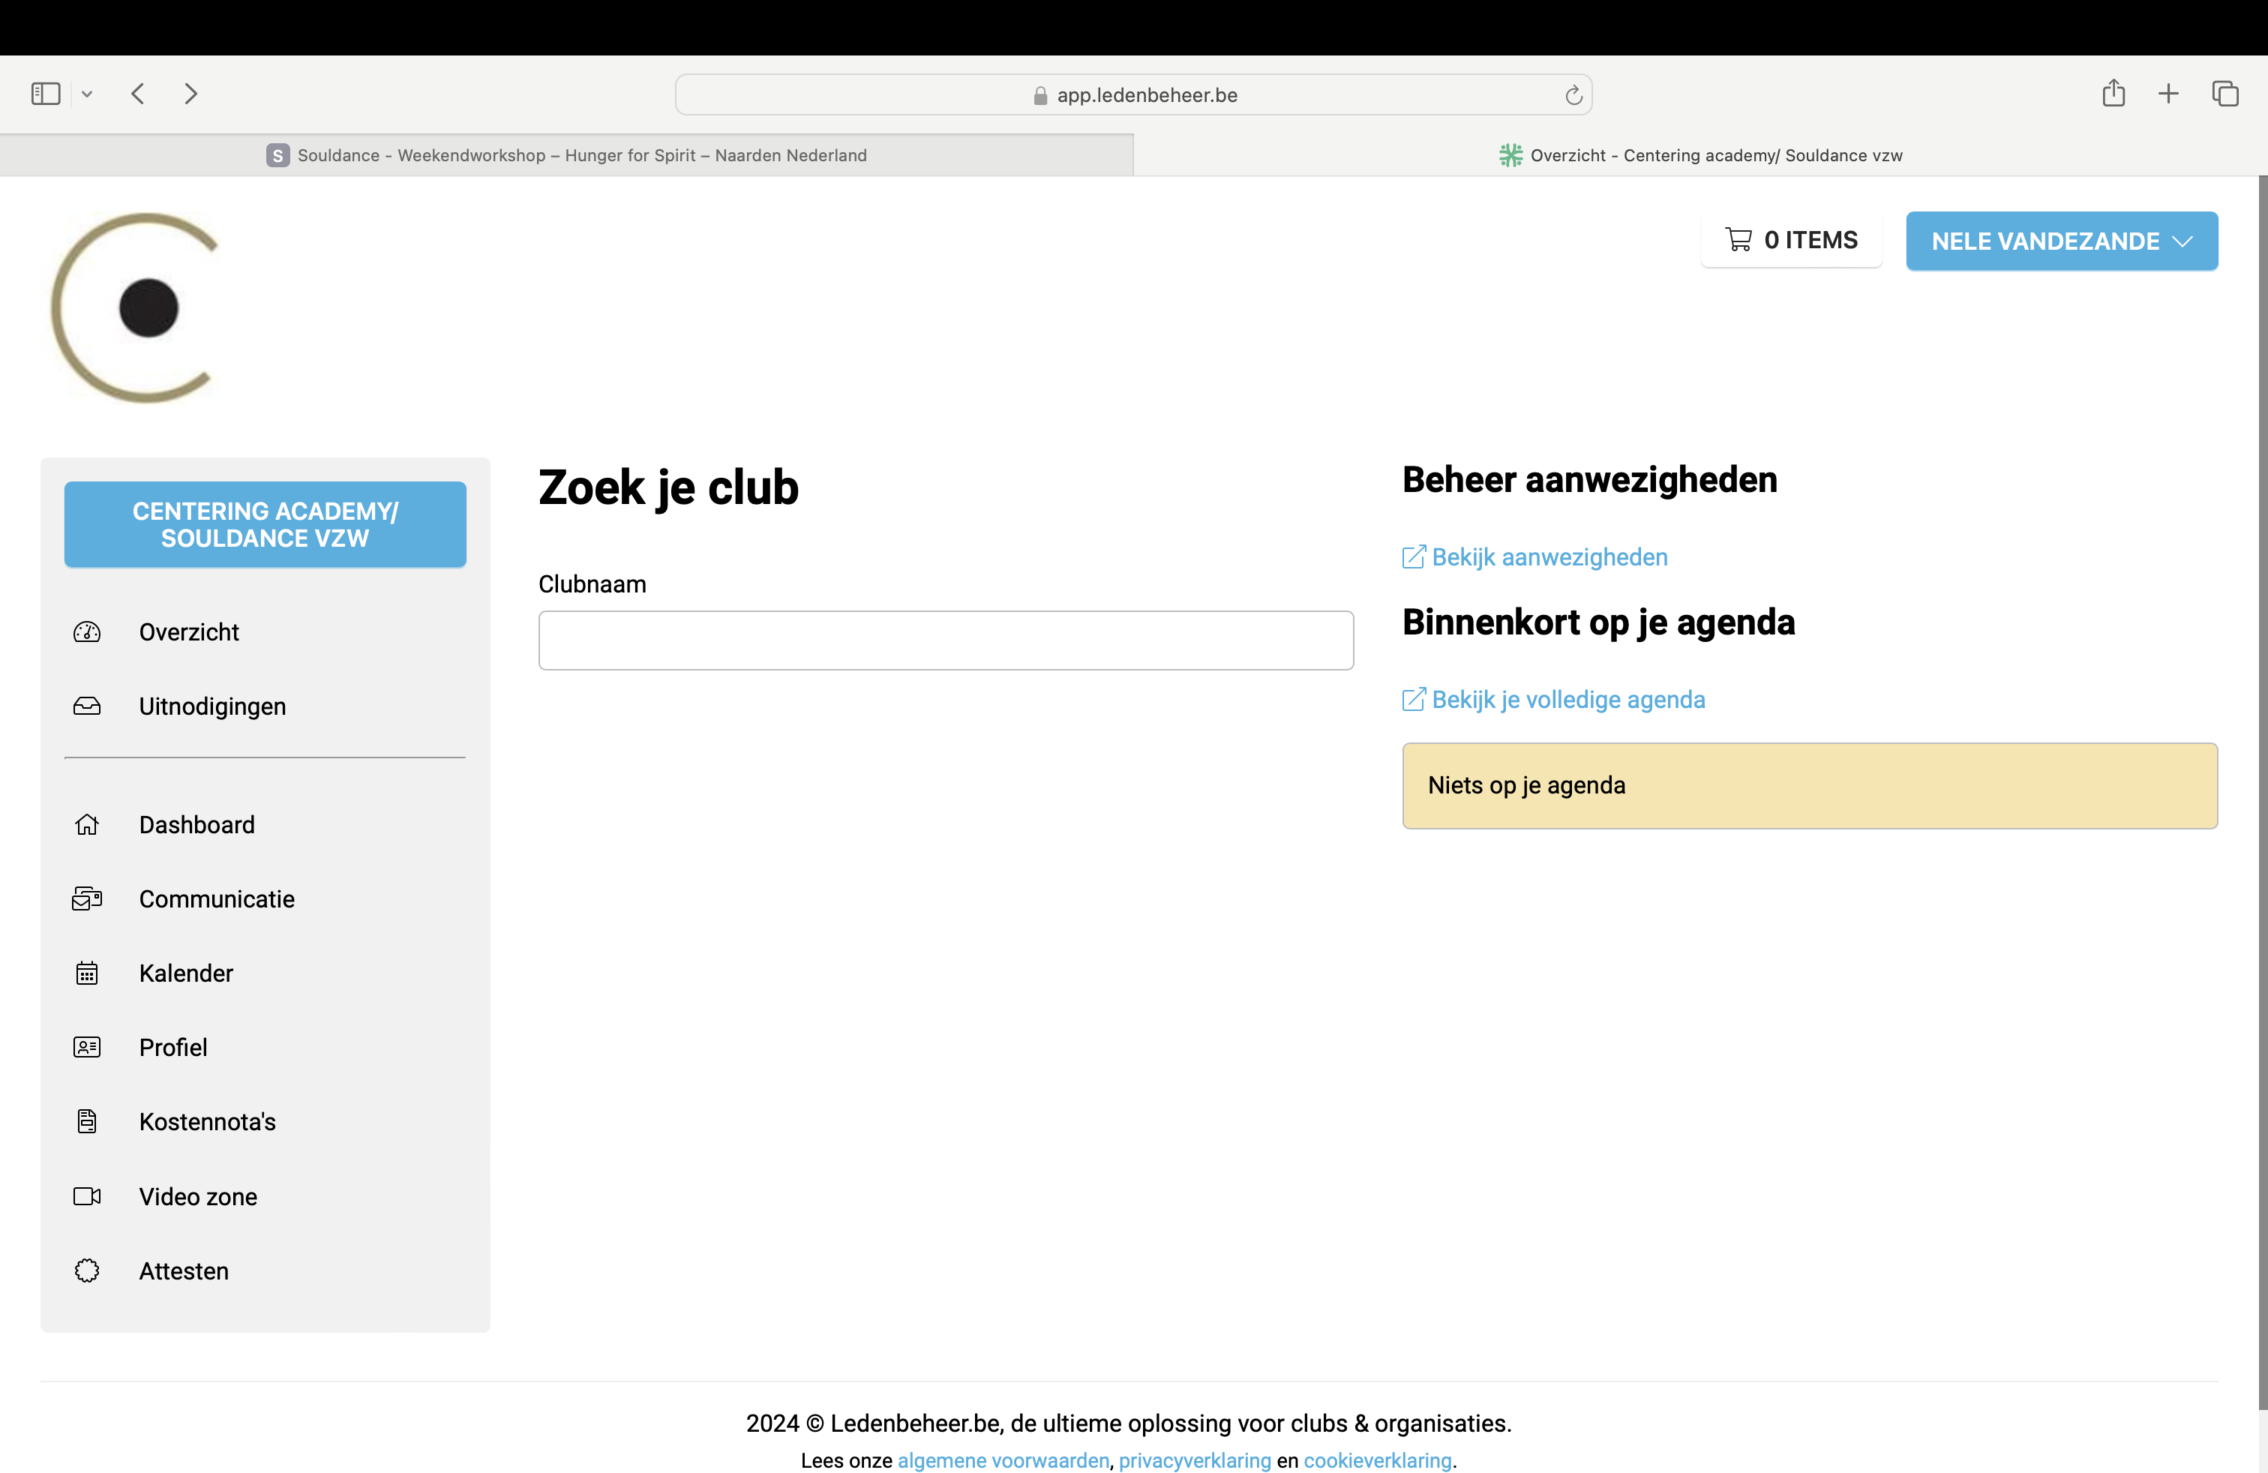Open a new tab with plus icon
The height and width of the screenshot is (1473, 2268).
(2168, 93)
